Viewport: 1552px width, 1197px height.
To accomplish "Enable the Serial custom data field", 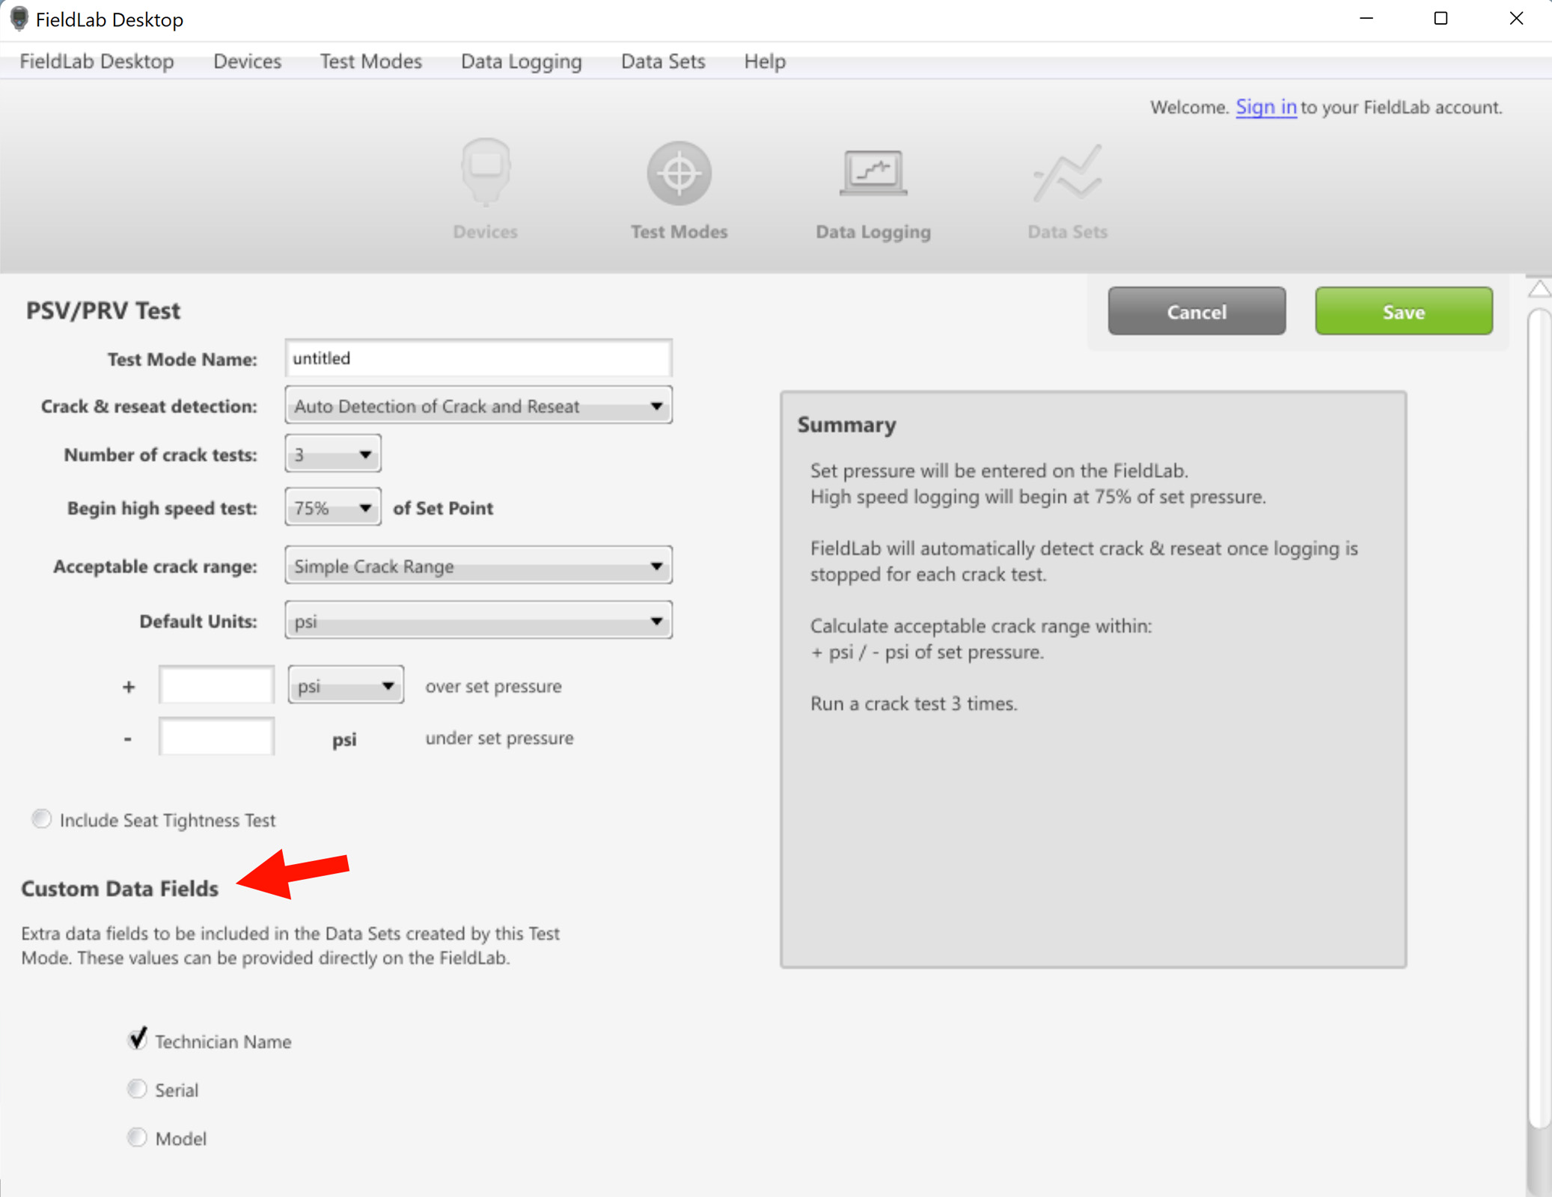I will [137, 1089].
